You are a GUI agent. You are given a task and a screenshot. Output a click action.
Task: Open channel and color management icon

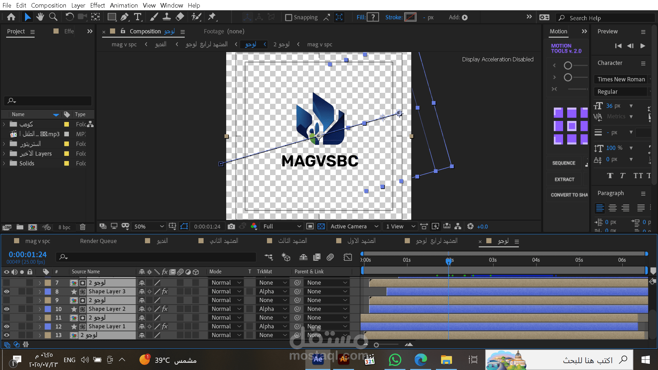[x=254, y=226]
